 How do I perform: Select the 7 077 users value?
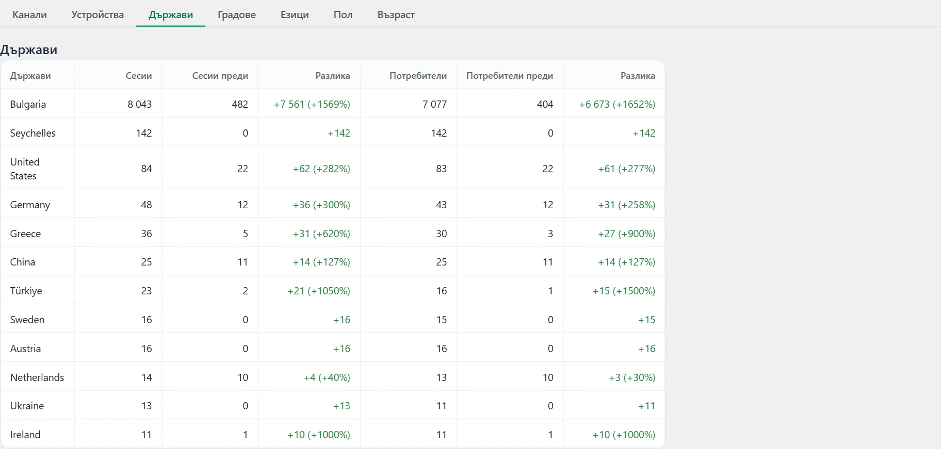434,104
